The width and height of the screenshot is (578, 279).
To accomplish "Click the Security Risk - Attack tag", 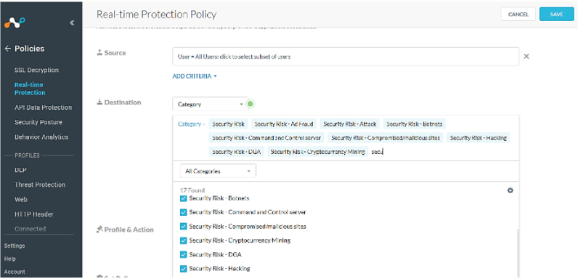I will [350, 124].
